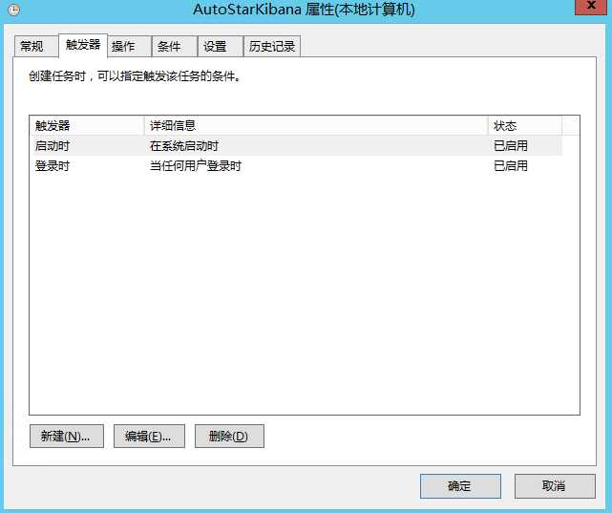Go to the 条件 tab
This screenshot has height=513, width=612.
pos(169,47)
